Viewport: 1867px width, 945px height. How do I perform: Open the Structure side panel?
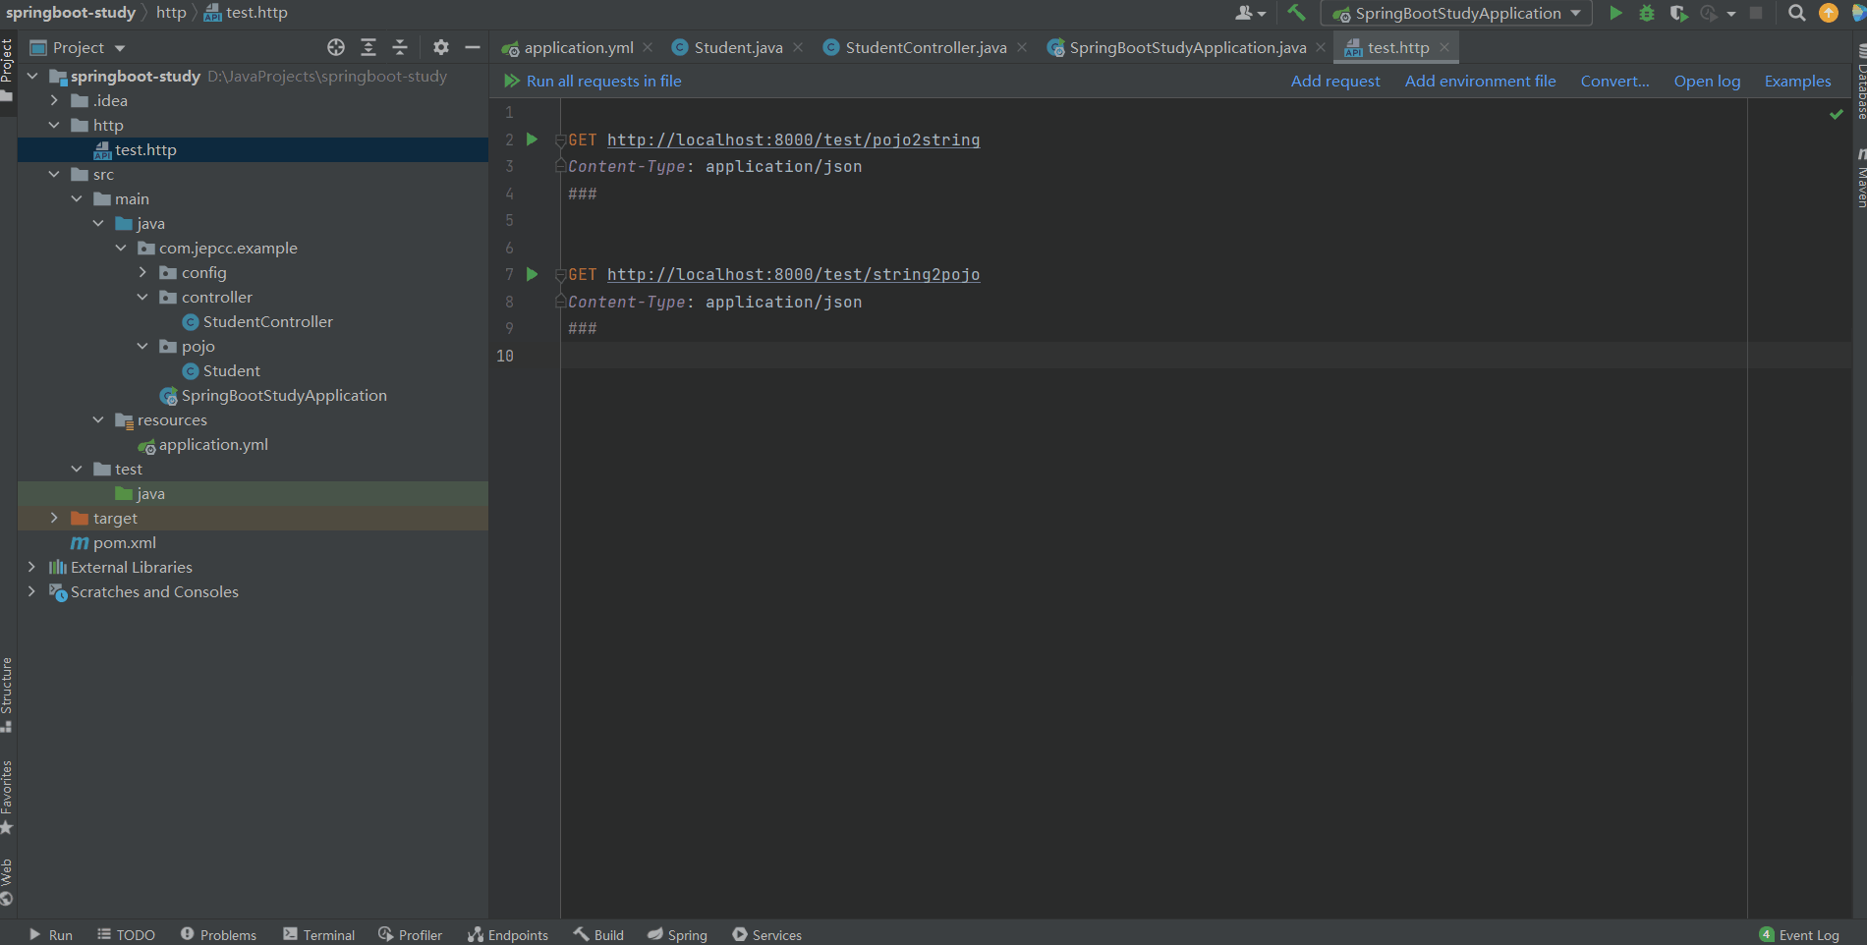[7, 694]
